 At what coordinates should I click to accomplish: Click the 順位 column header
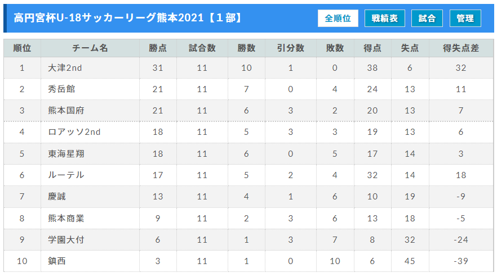click(x=22, y=48)
